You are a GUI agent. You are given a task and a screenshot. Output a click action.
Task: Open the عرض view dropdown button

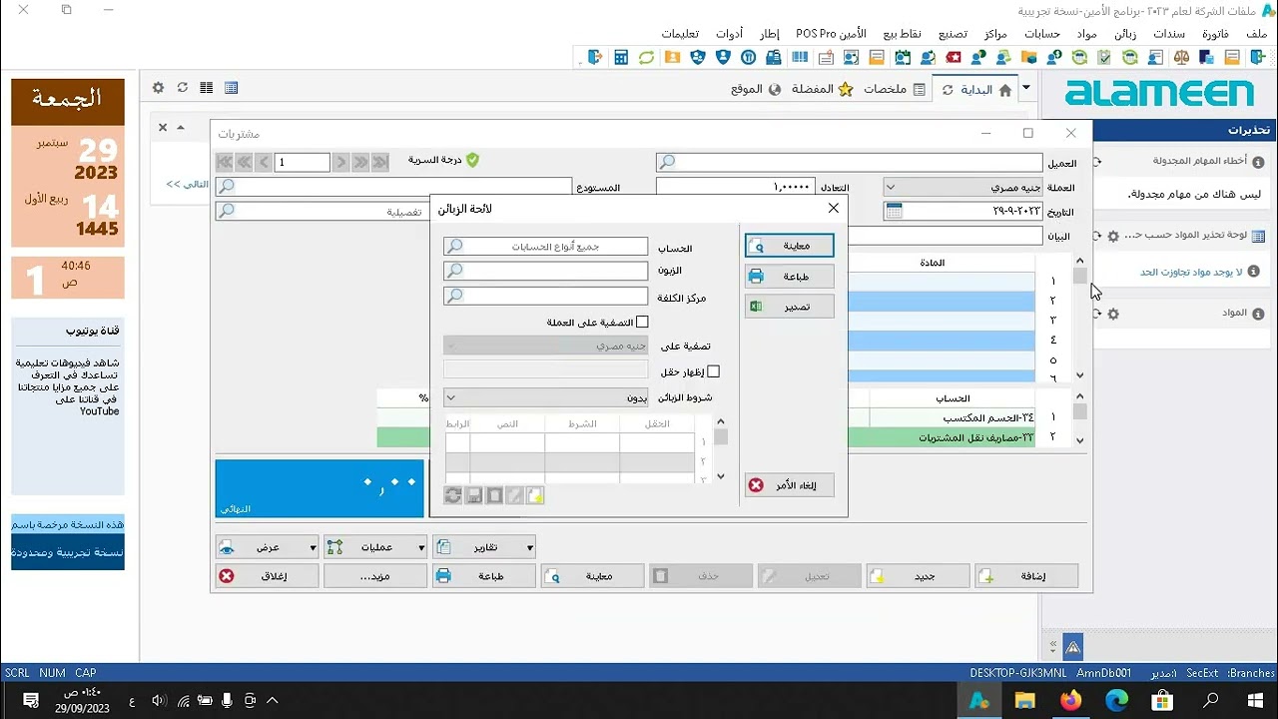(x=267, y=547)
